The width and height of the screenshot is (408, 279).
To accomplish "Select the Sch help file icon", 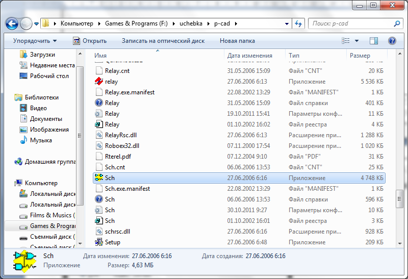I will pyautogui.click(x=99, y=199).
